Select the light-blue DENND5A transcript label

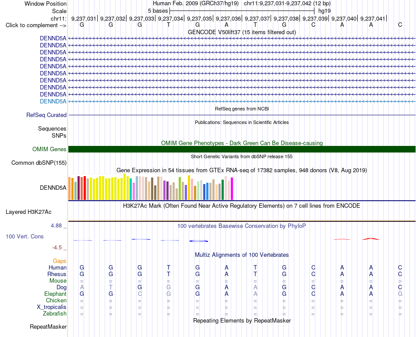tap(53, 101)
